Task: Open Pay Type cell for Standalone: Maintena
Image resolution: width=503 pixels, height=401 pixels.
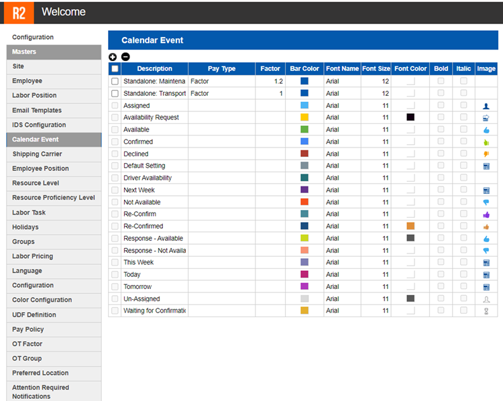Action: [x=221, y=82]
